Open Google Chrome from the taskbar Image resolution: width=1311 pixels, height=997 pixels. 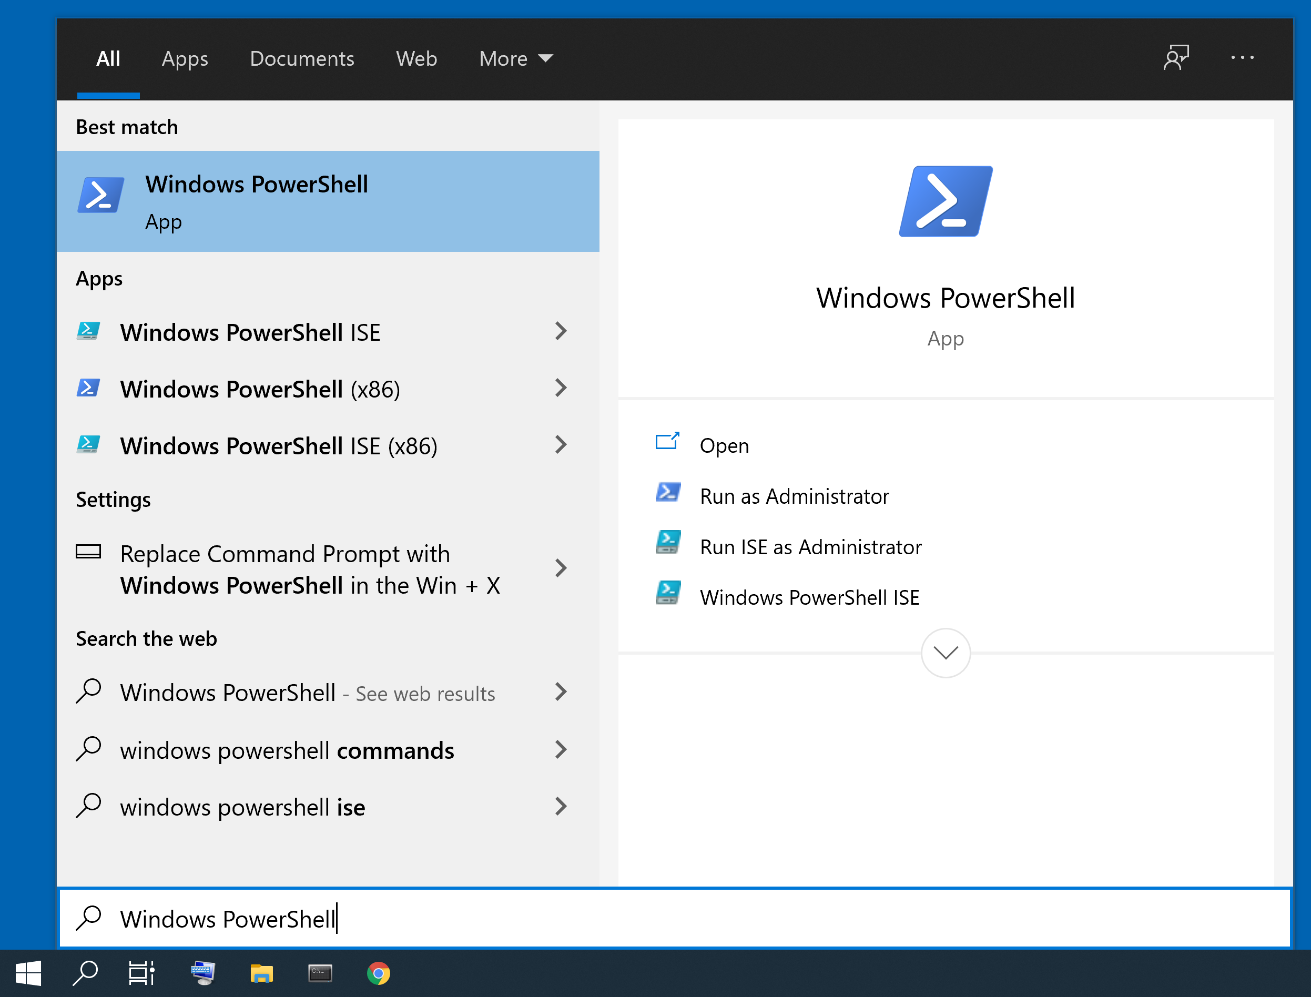[378, 973]
